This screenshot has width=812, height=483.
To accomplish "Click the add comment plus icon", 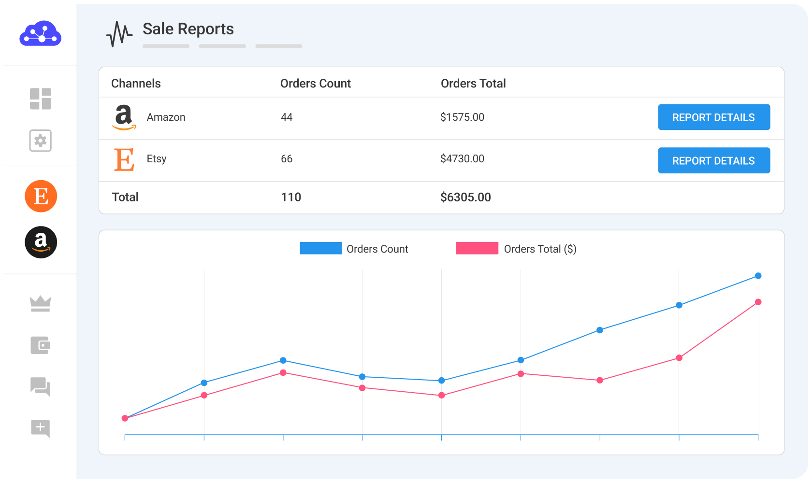I will pos(41,428).
